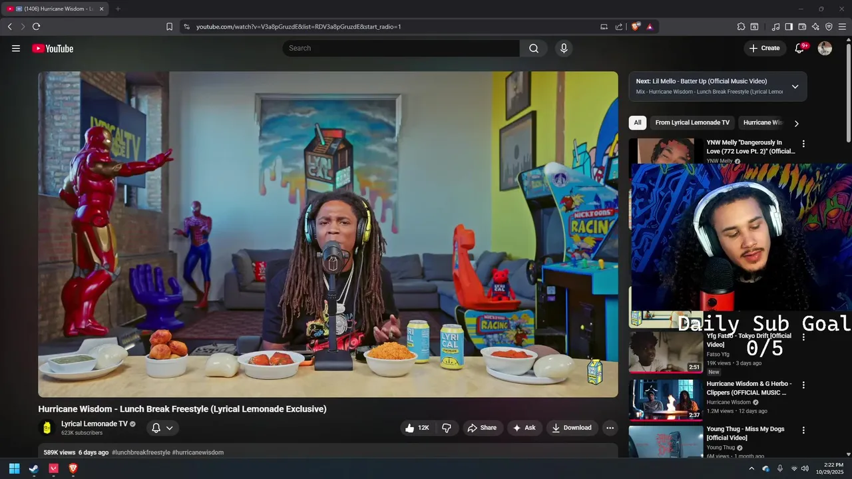Screen dimensions: 852x479
Task: Toggle the browser sidebar panel
Action: (789, 27)
